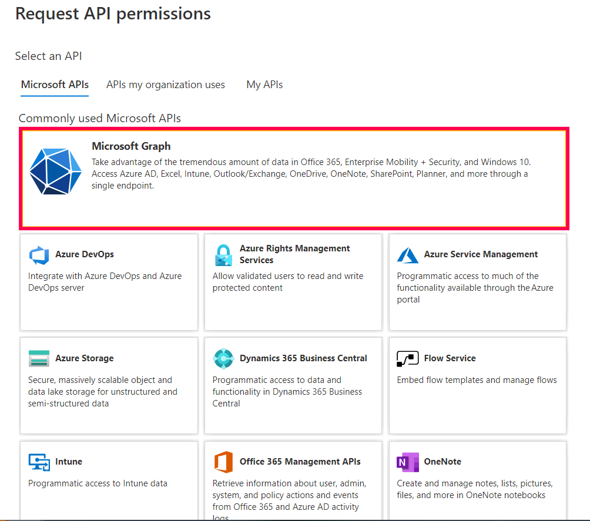This screenshot has width=590, height=521.
Task: Click the OneNote icon
Action: (x=407, y=462)
